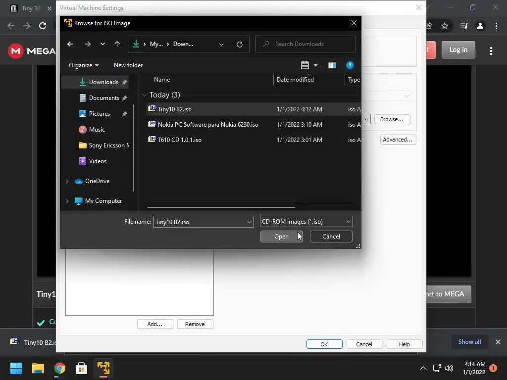Click Open to load the ISO

(281, 237)
